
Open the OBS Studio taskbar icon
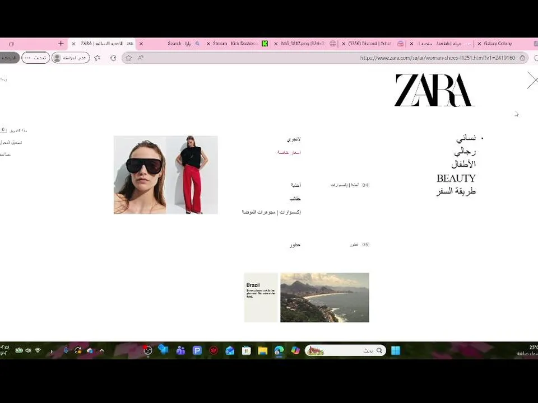[x=148, y=350]
